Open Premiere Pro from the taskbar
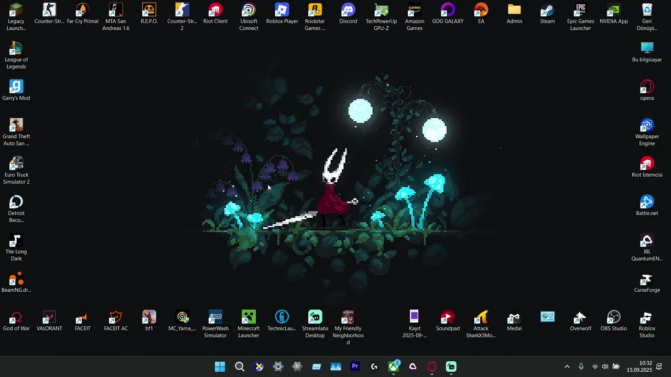Screen dimensions: 671x377 (x=355, y=367)
